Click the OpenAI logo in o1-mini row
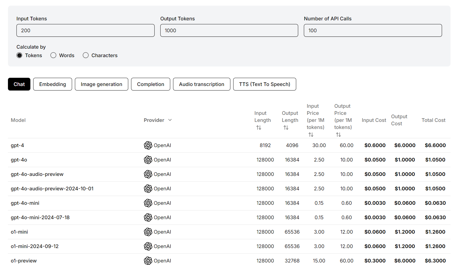Screen dimensions: 465x265 coord(148,232)
